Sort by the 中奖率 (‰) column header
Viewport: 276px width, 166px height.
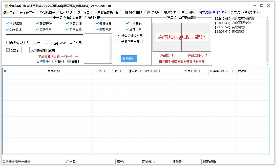point(223,71)
